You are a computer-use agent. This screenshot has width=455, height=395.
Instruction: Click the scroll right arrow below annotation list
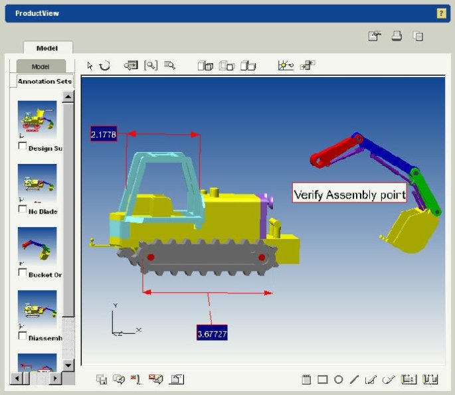coord(55,378)
